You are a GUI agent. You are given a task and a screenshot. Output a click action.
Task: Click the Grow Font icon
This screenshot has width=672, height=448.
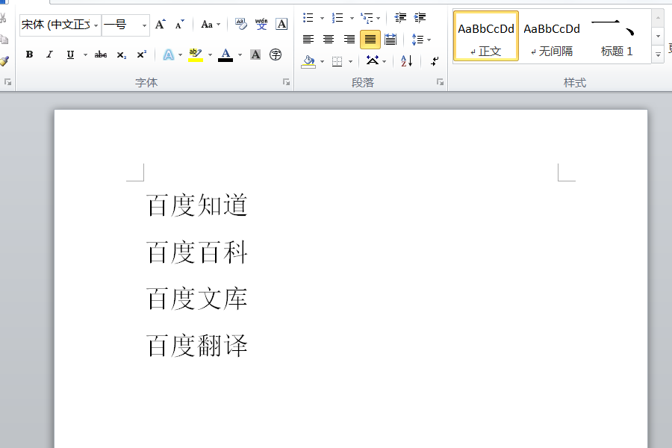pos(161,25)
